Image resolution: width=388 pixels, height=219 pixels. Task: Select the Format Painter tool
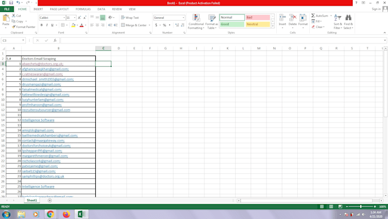[x=23, y=27]
